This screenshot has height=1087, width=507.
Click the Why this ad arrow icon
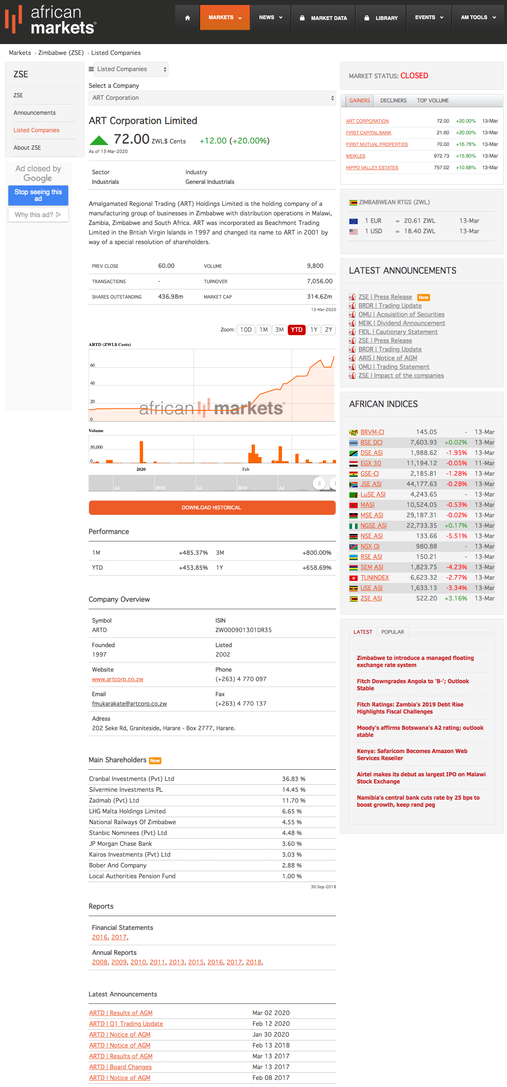(59, 215)
